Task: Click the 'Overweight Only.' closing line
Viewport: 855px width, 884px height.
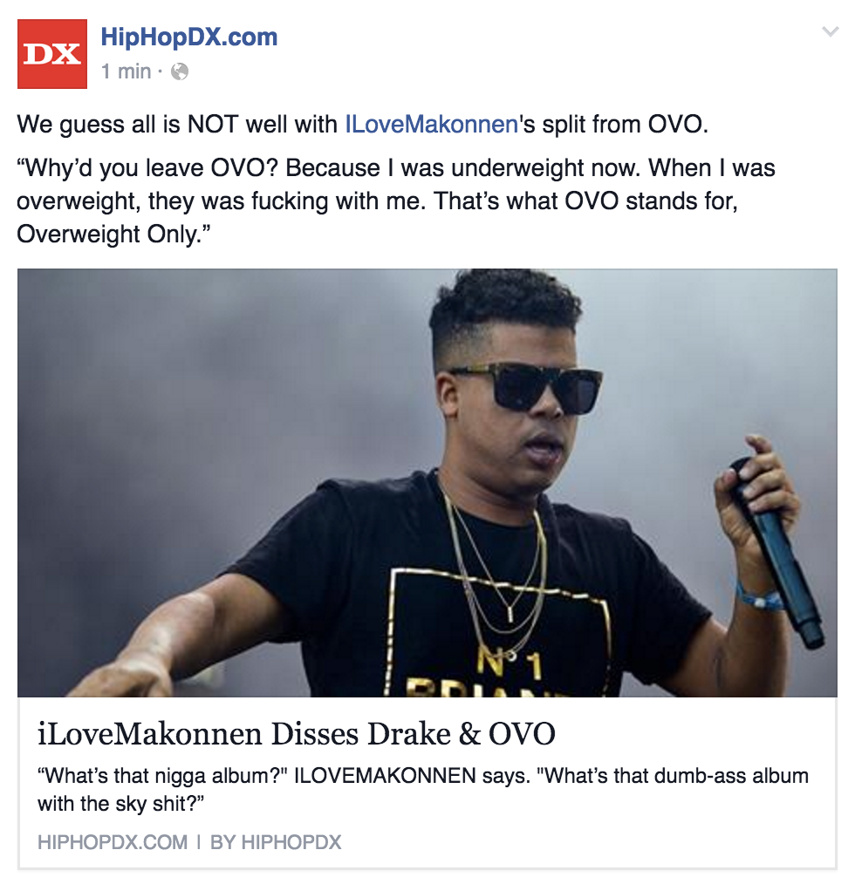Action: 113,235
